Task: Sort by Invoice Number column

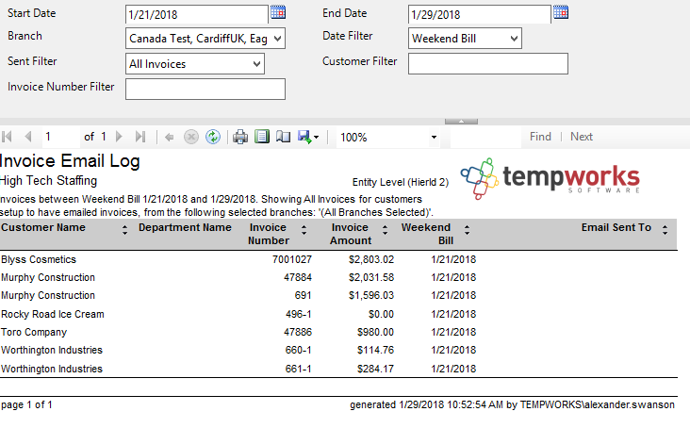Action: (x=304, y=229)
